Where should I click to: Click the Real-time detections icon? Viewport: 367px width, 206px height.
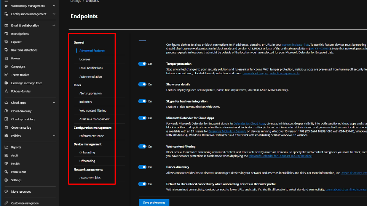tap(6, 50)
